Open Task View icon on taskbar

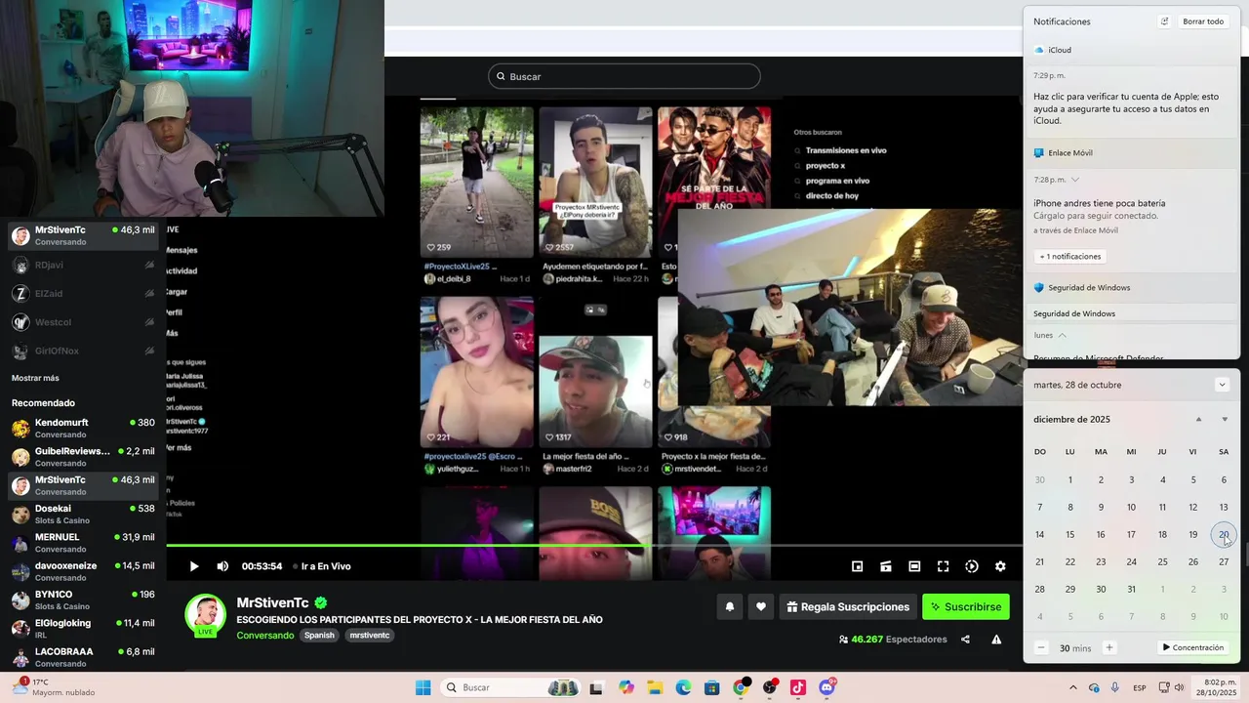click(597, 687)
